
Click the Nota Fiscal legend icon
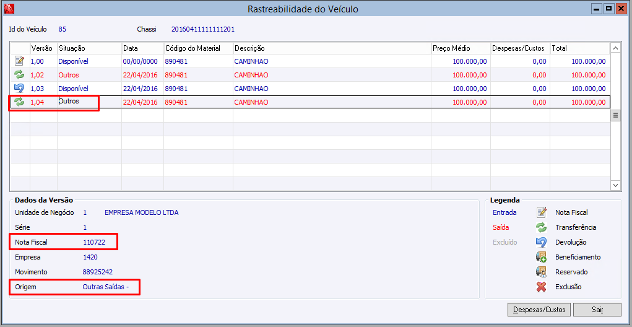(541, 212)
